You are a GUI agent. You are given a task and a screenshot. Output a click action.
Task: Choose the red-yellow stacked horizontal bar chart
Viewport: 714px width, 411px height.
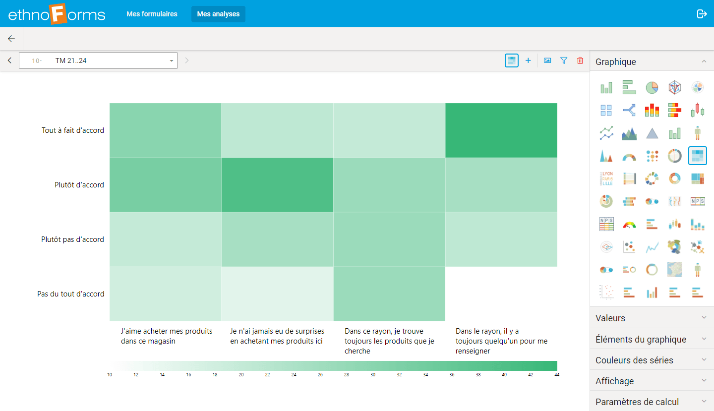pyautogui.click(x=675, y=110)
